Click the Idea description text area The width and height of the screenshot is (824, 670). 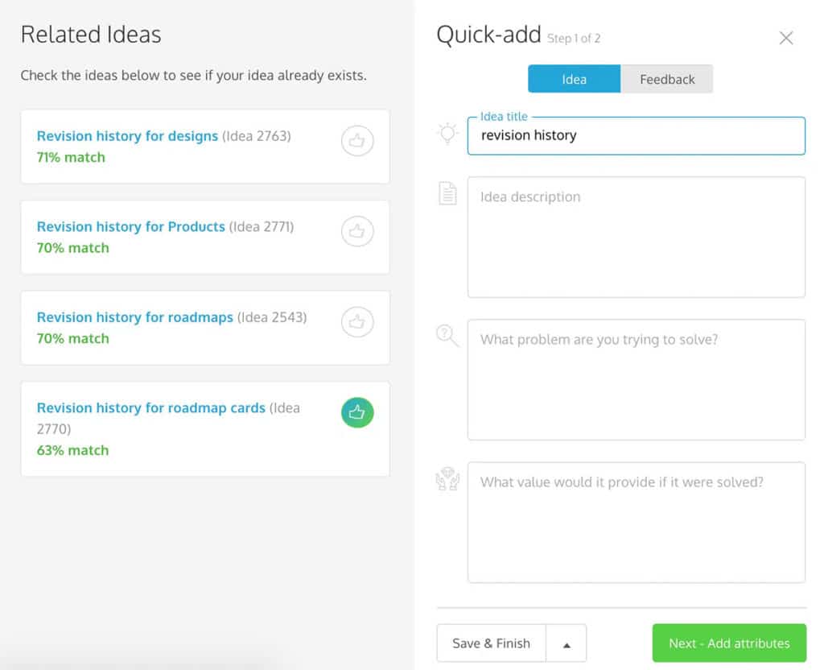[x=636, y=236]
